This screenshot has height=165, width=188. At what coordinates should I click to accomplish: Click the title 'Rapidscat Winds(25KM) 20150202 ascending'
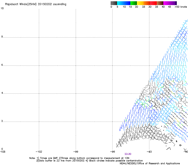coord(36,4)
